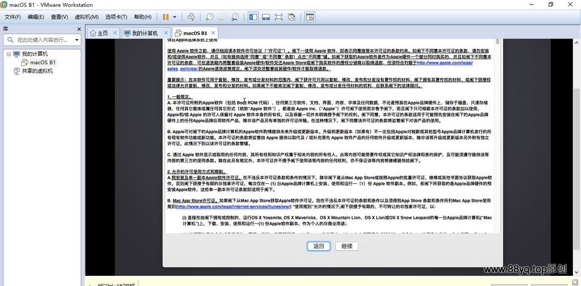
Task: Click the home icon on 主页 tab
Action: click(x=93, y=33)
